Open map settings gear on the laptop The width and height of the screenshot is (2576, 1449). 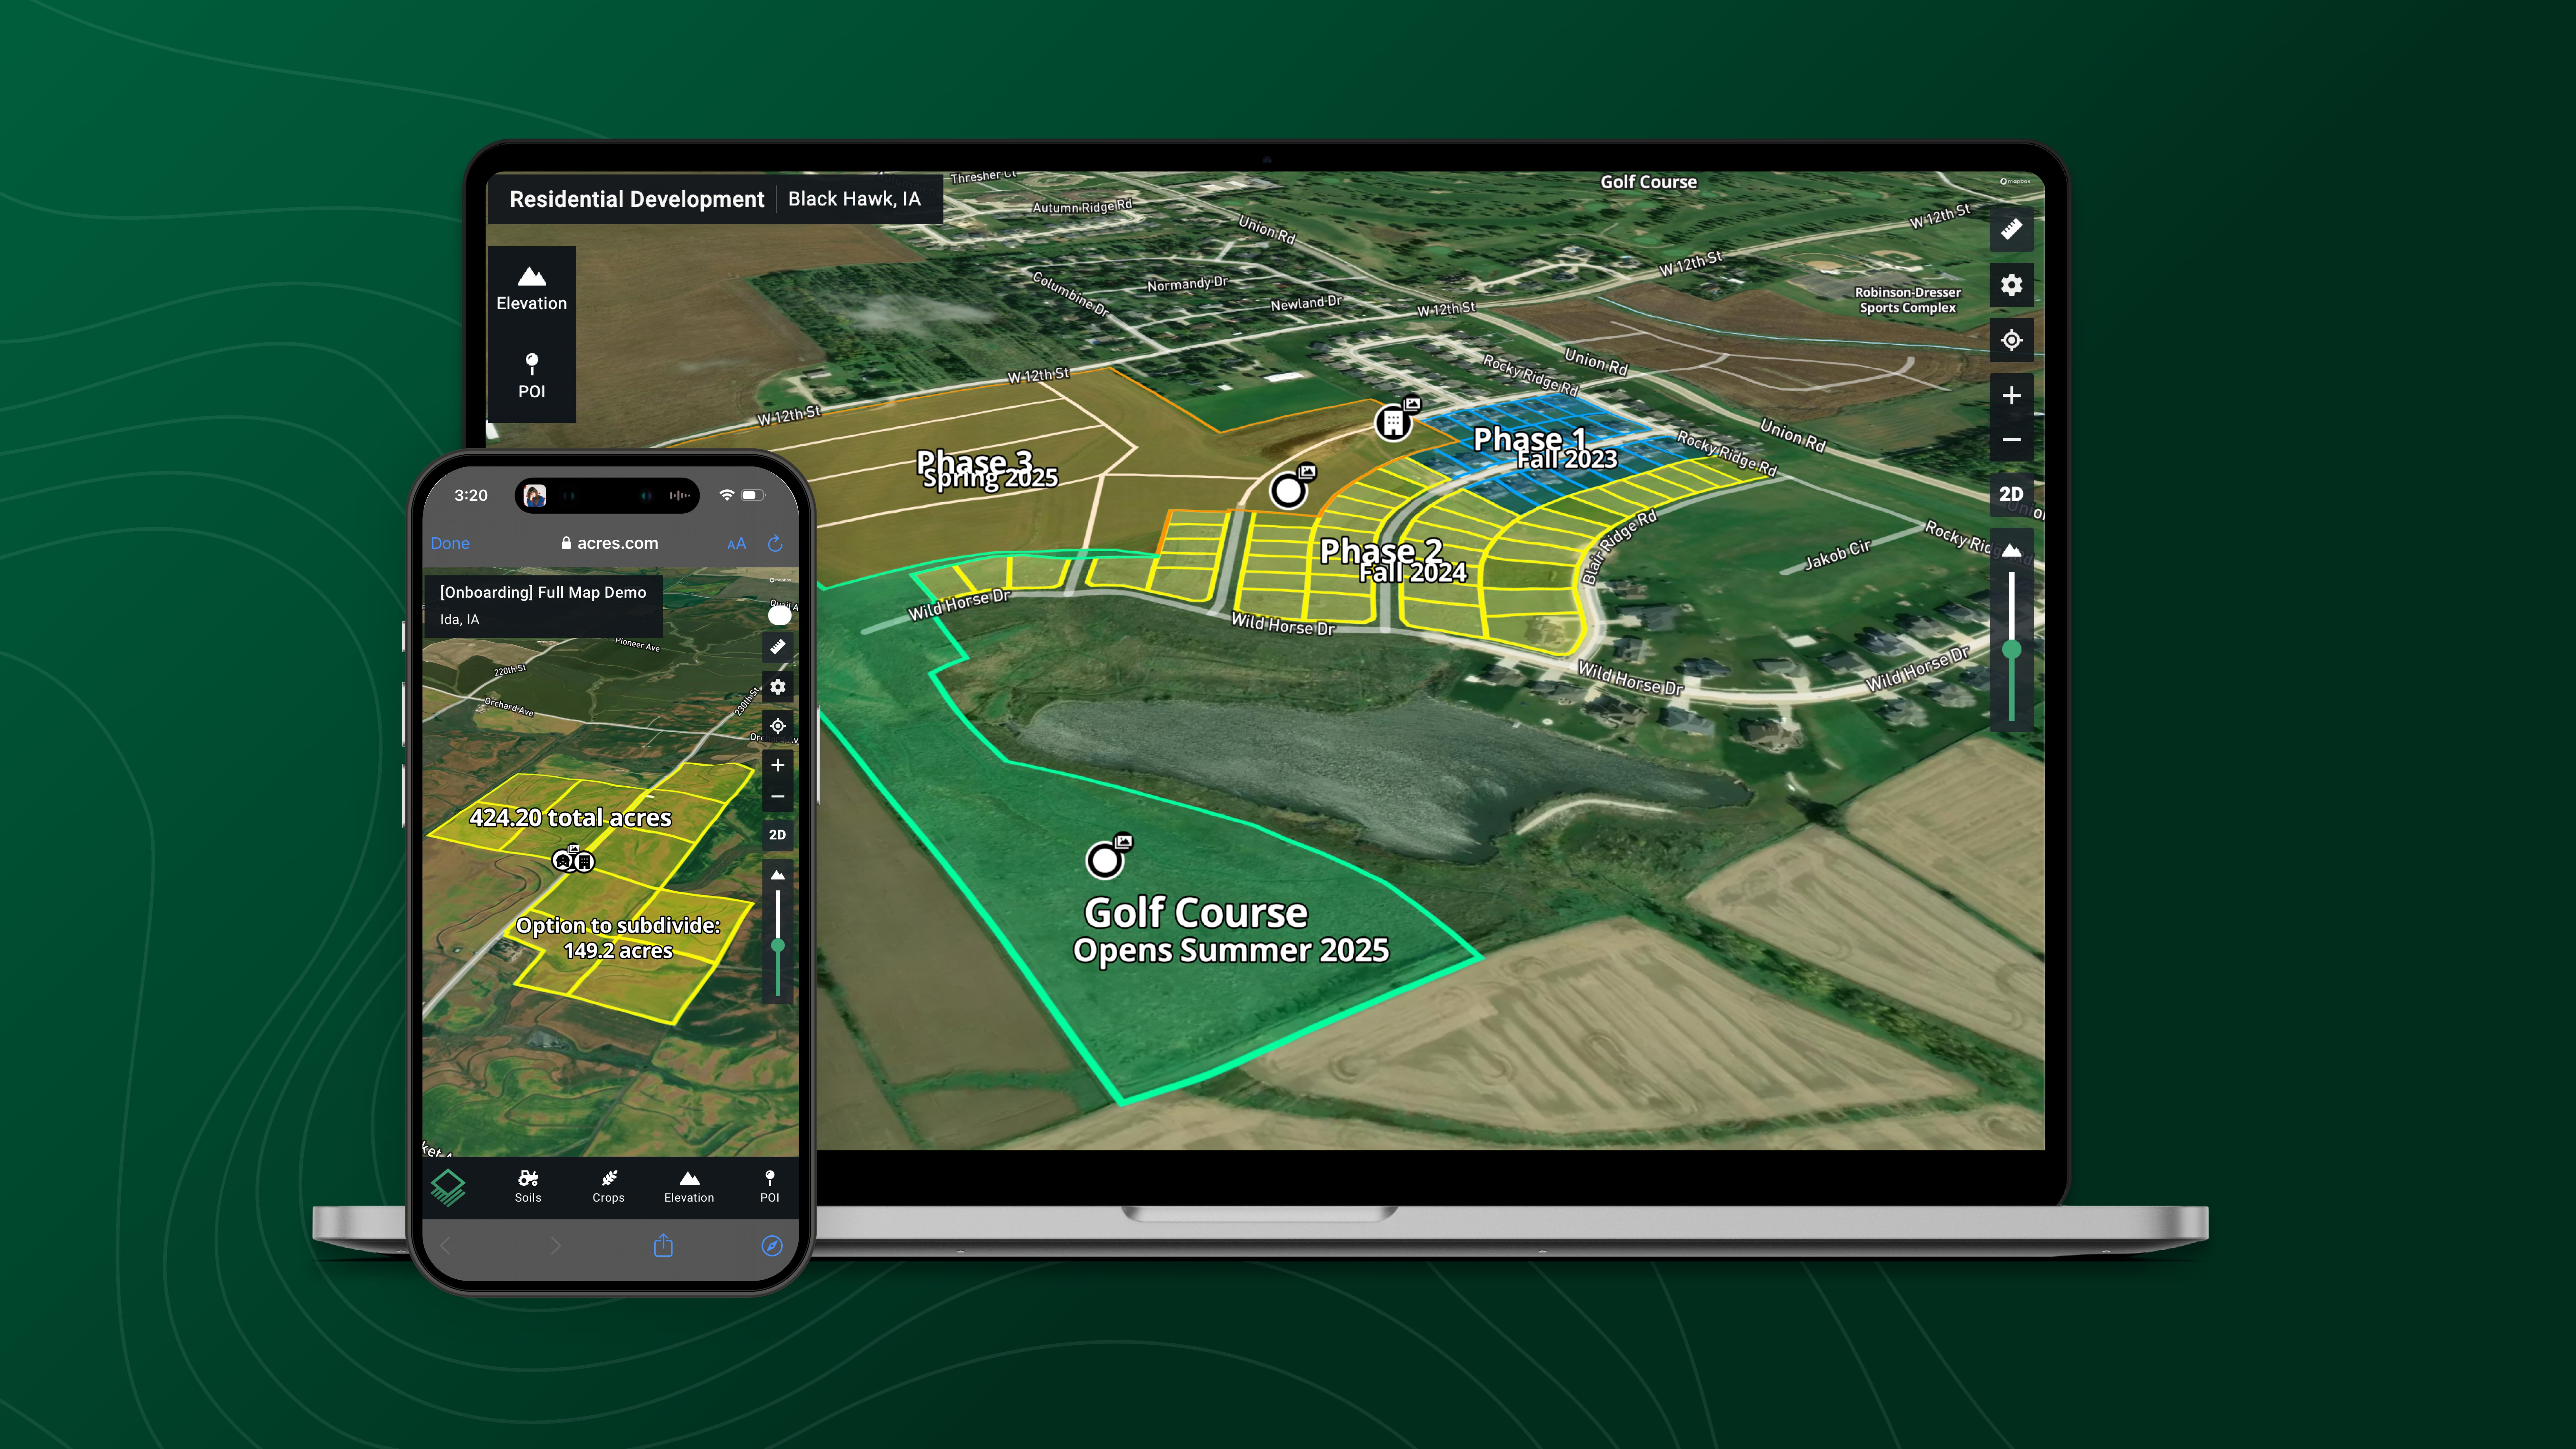(x=2011, y=285)
